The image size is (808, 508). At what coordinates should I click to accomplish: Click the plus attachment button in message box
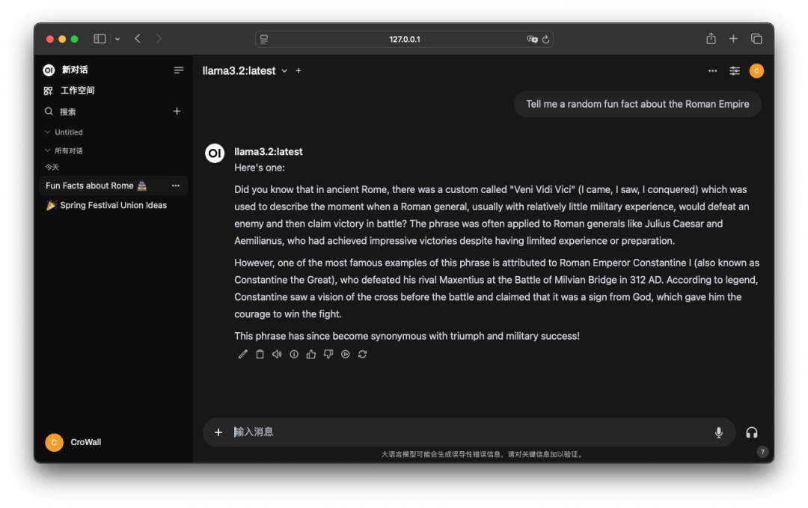tap(218, 432)
